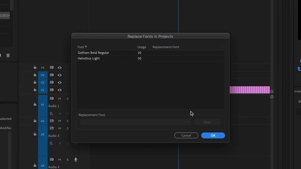Toggle sync lock on track V3
Viewport: 301px width, 169px height.
pyautogui.click(x=52, y=75)
